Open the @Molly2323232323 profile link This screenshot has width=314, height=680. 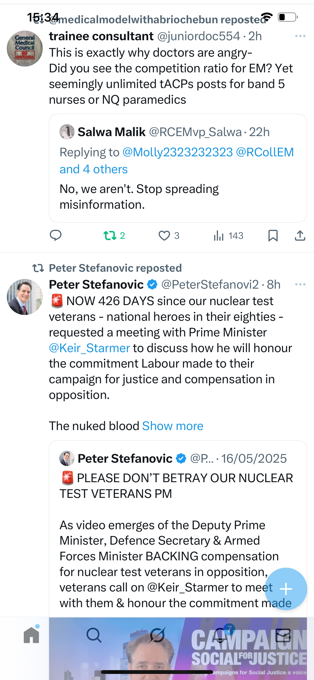tap(177, 152)
